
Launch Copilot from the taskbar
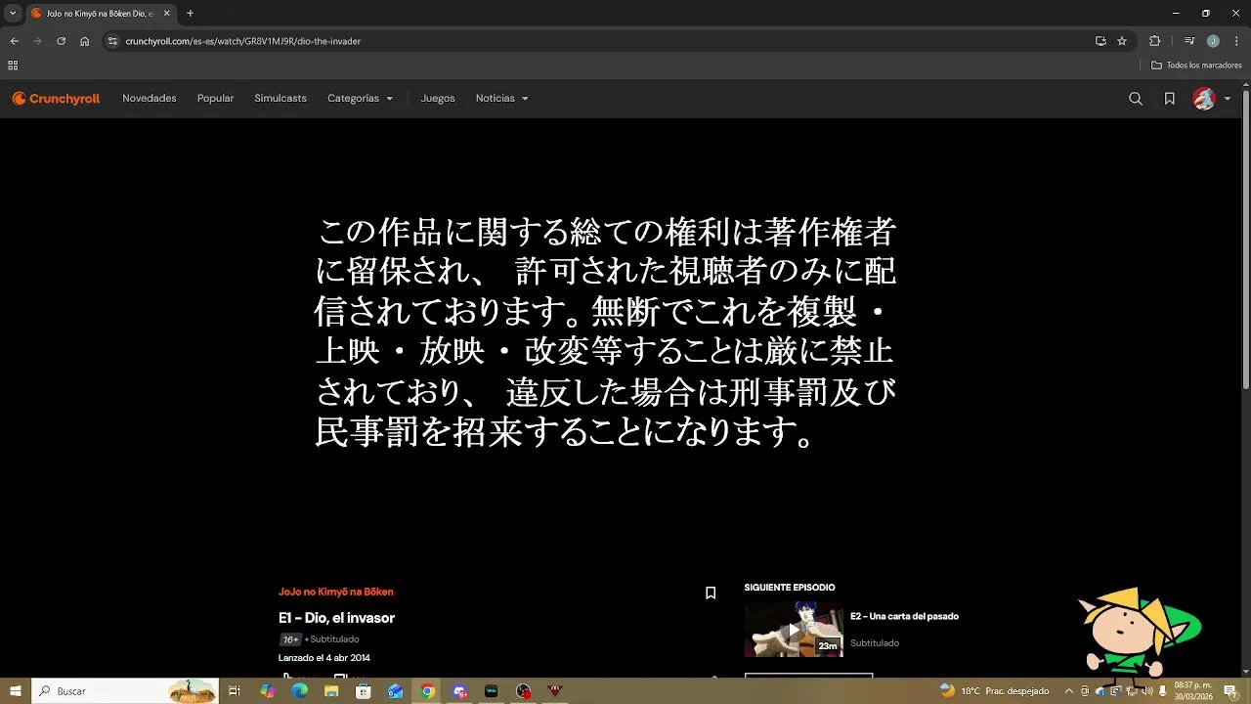(267, 691)
